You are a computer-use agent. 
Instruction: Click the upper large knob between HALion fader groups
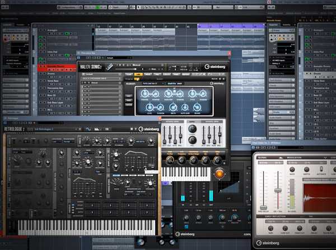(x=192, y=129)
